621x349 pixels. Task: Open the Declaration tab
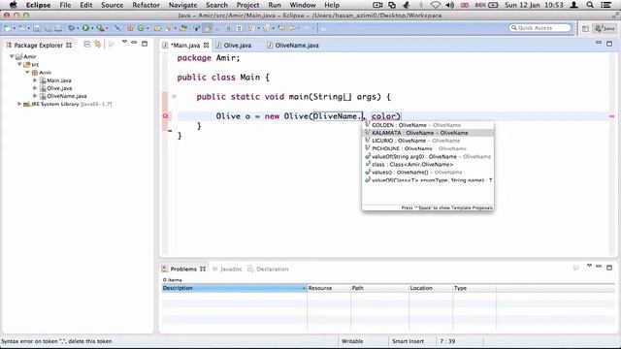tap(268, 270)
